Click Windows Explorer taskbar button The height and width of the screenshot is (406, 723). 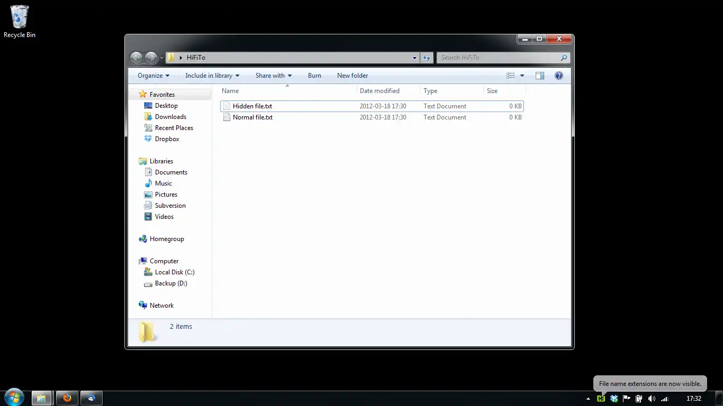point(41,398)
